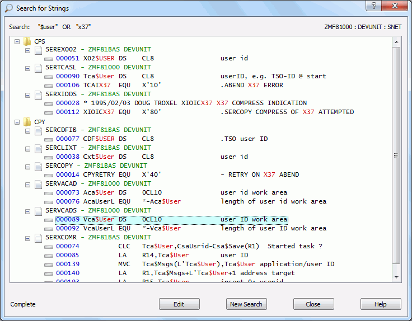Select 000028 DOUG TROXEL comment line
The height and width of the screenshot is (321, 412).
[181, 103]
